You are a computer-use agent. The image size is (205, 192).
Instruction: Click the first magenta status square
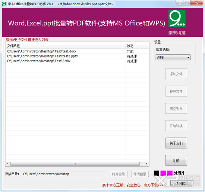(163, 173)
